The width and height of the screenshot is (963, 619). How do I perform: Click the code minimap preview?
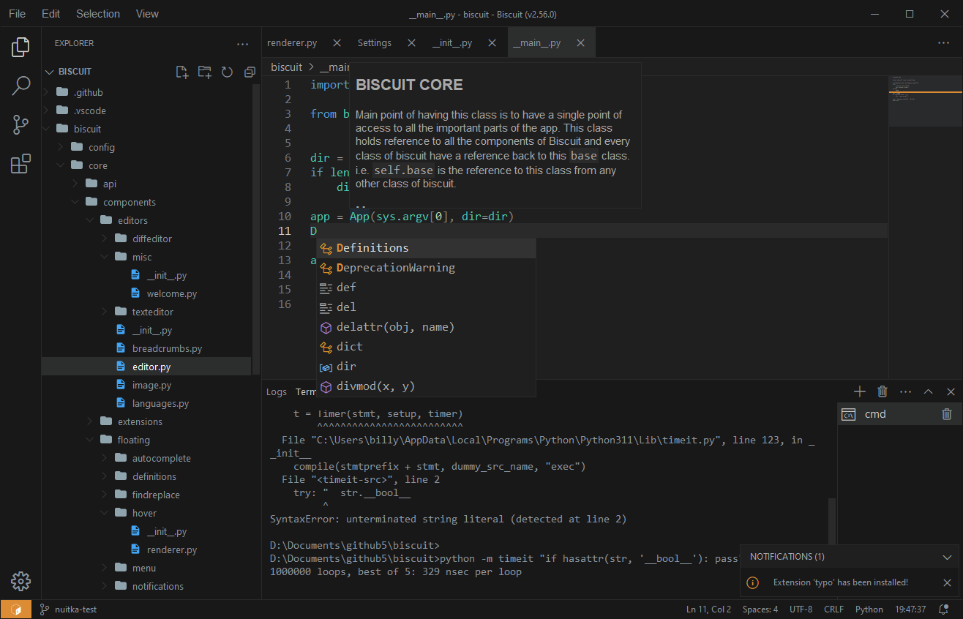(925, 101)
